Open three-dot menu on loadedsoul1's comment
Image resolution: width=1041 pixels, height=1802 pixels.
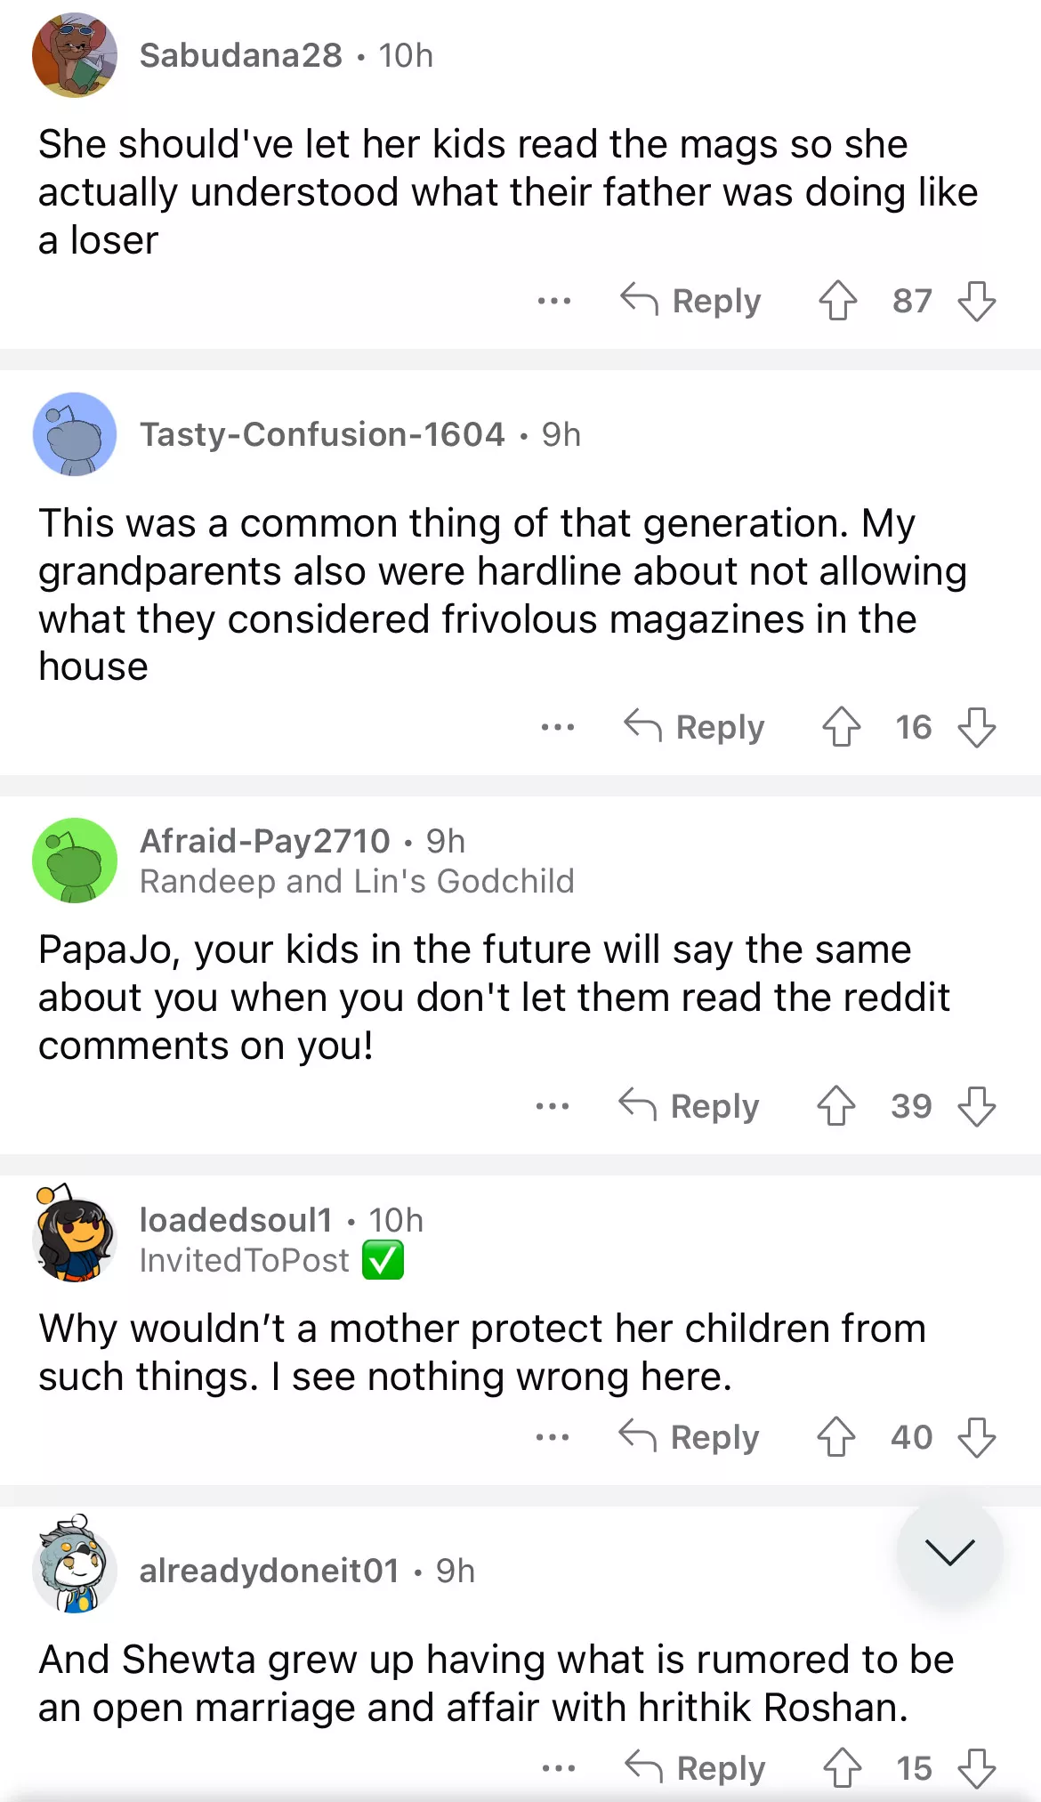point(553,1437)
